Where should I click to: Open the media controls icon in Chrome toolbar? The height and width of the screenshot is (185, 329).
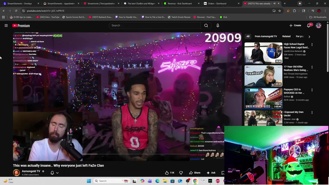click(x=313, y=11)
